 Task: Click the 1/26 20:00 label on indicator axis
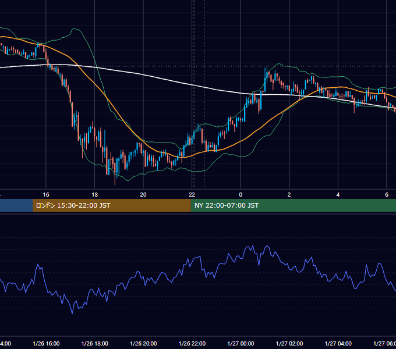pos(143,343)
